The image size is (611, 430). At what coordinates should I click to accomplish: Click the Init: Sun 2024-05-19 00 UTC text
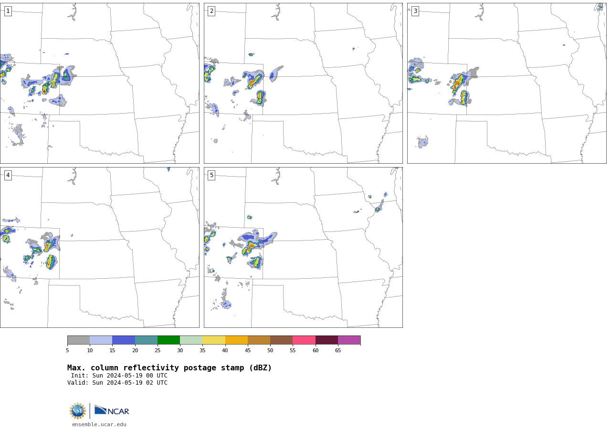[119, 376]
